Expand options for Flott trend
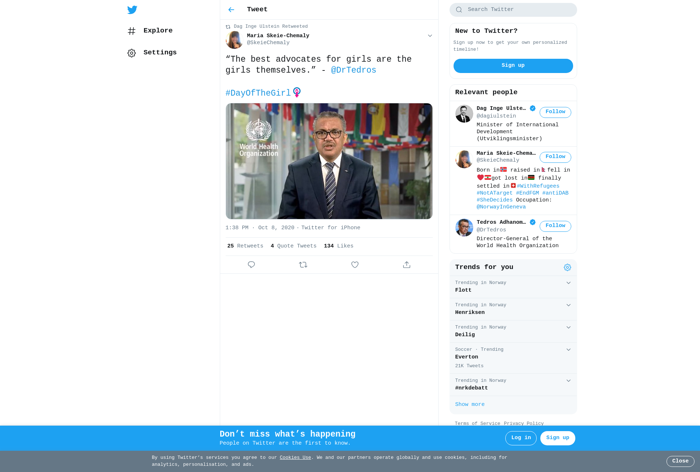Screen dimensions: 700x472 [x=568, y=283]
